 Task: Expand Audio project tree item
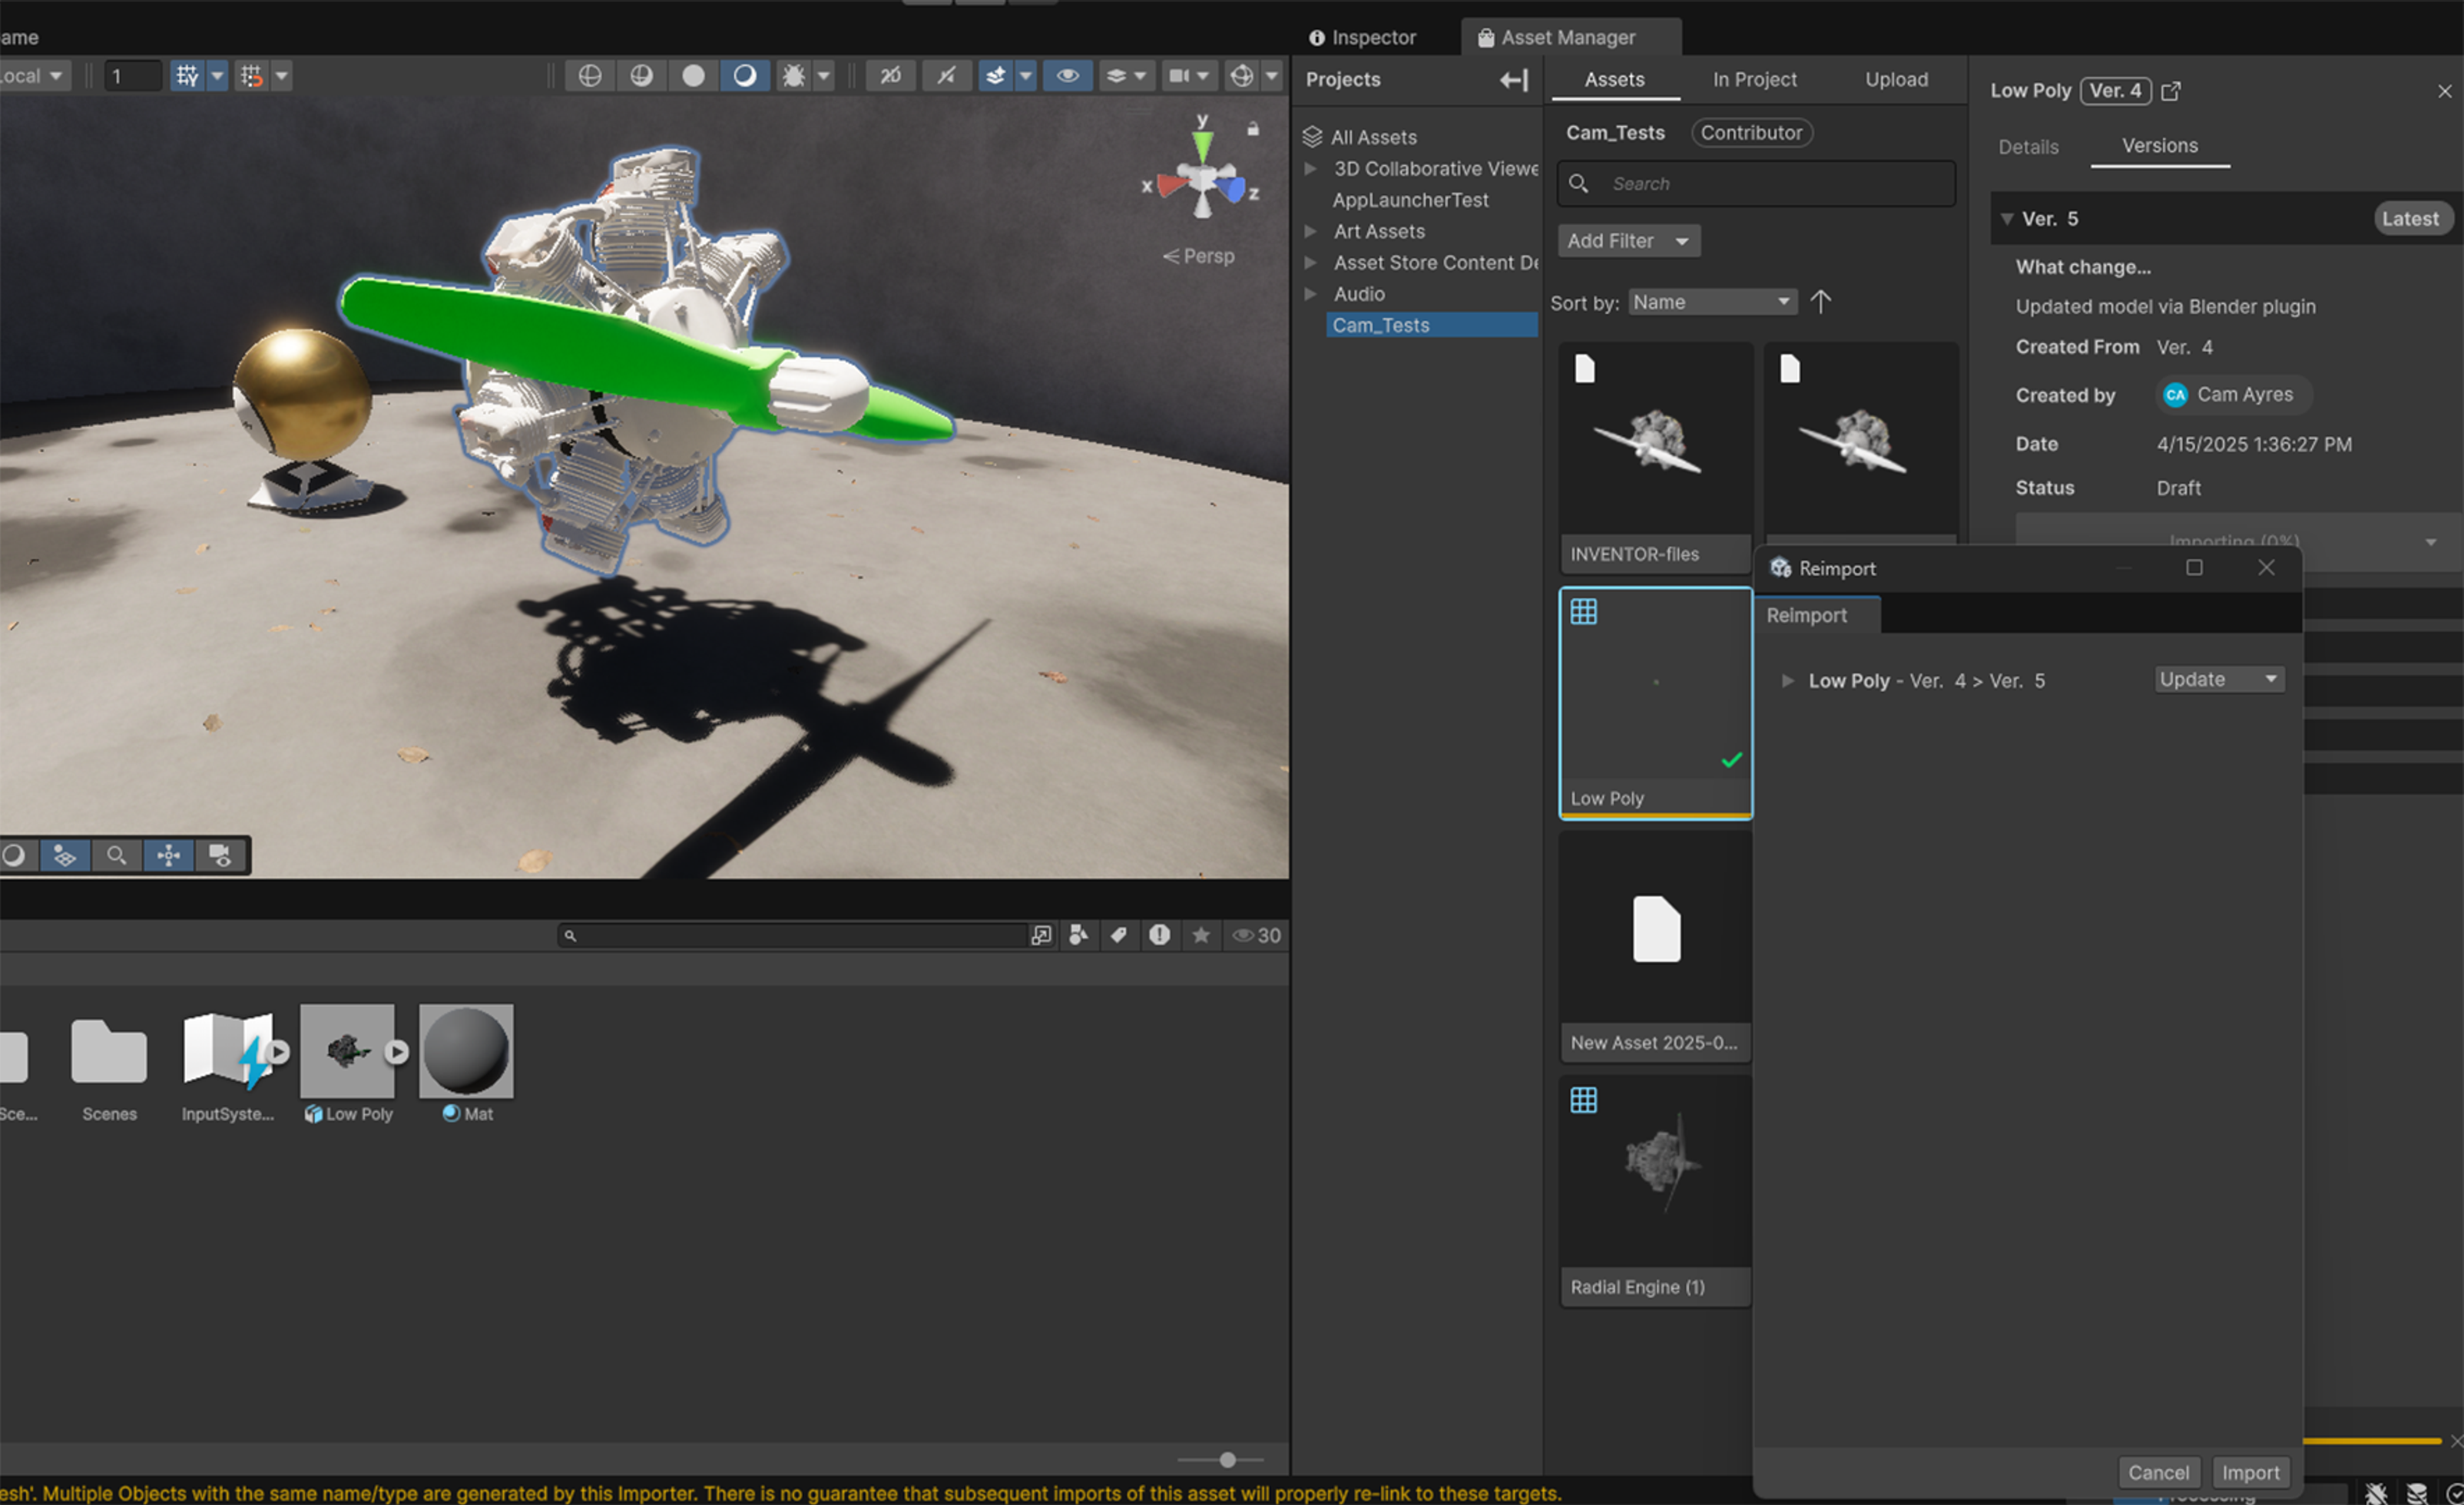coord(1311,294)
